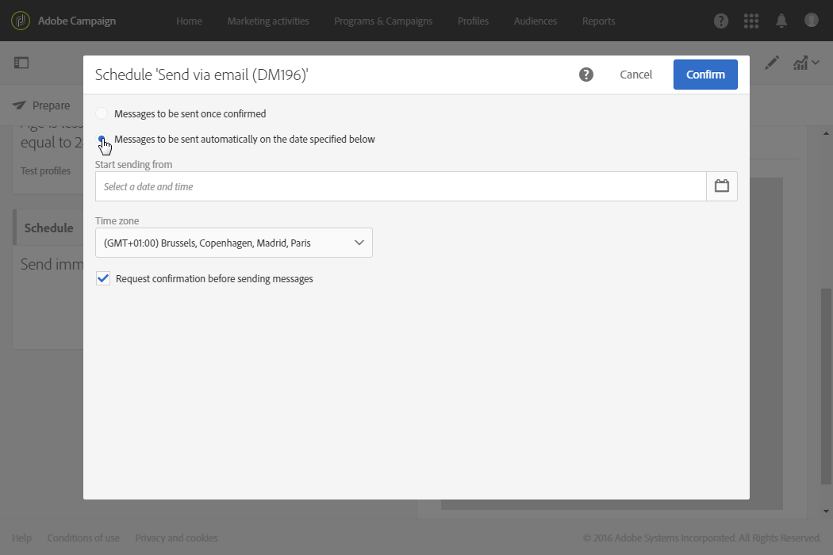This screenshot has height=555, width=833.
Task: Select 'sent automatically on the date specified' option
Action: (102, 140)
